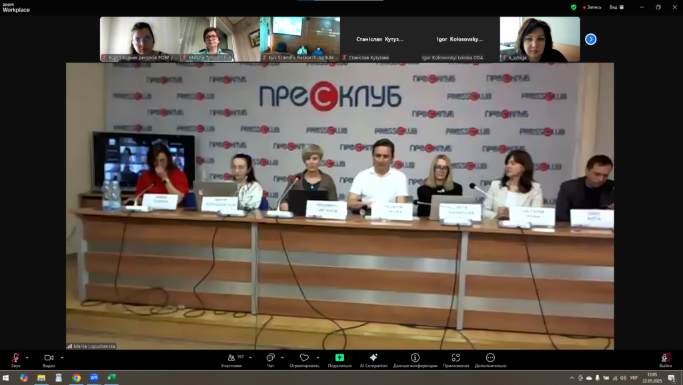Expand the arrow next to Чат
This screenshot has width=683, height=385.
282,358
